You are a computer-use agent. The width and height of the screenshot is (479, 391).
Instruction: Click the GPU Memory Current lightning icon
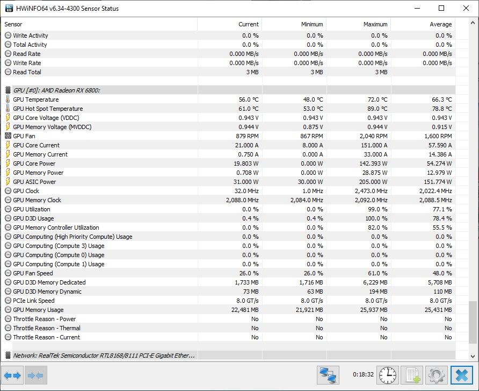[8, 154]
